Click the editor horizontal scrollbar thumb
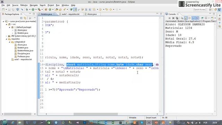Image resolution: width=222 pixels, height=125 pixels. pyautogui.click(x=96, y=114)
